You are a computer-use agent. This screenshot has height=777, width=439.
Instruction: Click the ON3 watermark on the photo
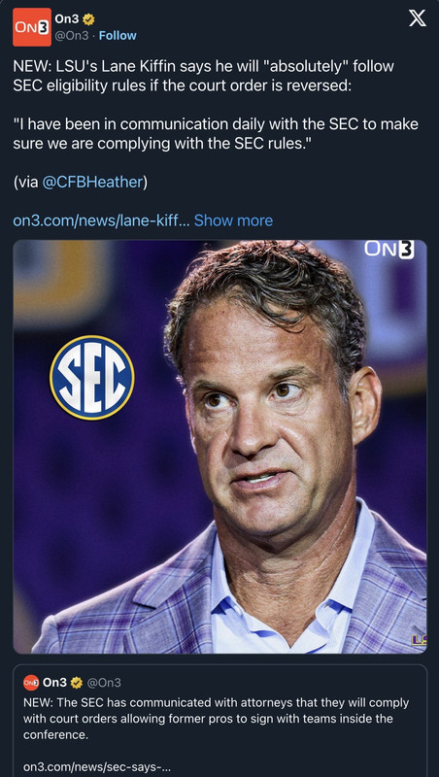[388, 250]
